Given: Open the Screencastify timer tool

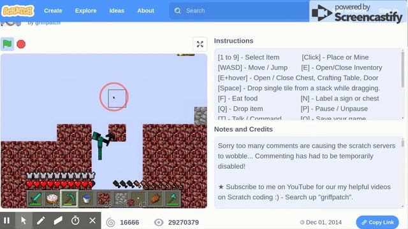Looking at the screenshot, I should coord(75,221).
